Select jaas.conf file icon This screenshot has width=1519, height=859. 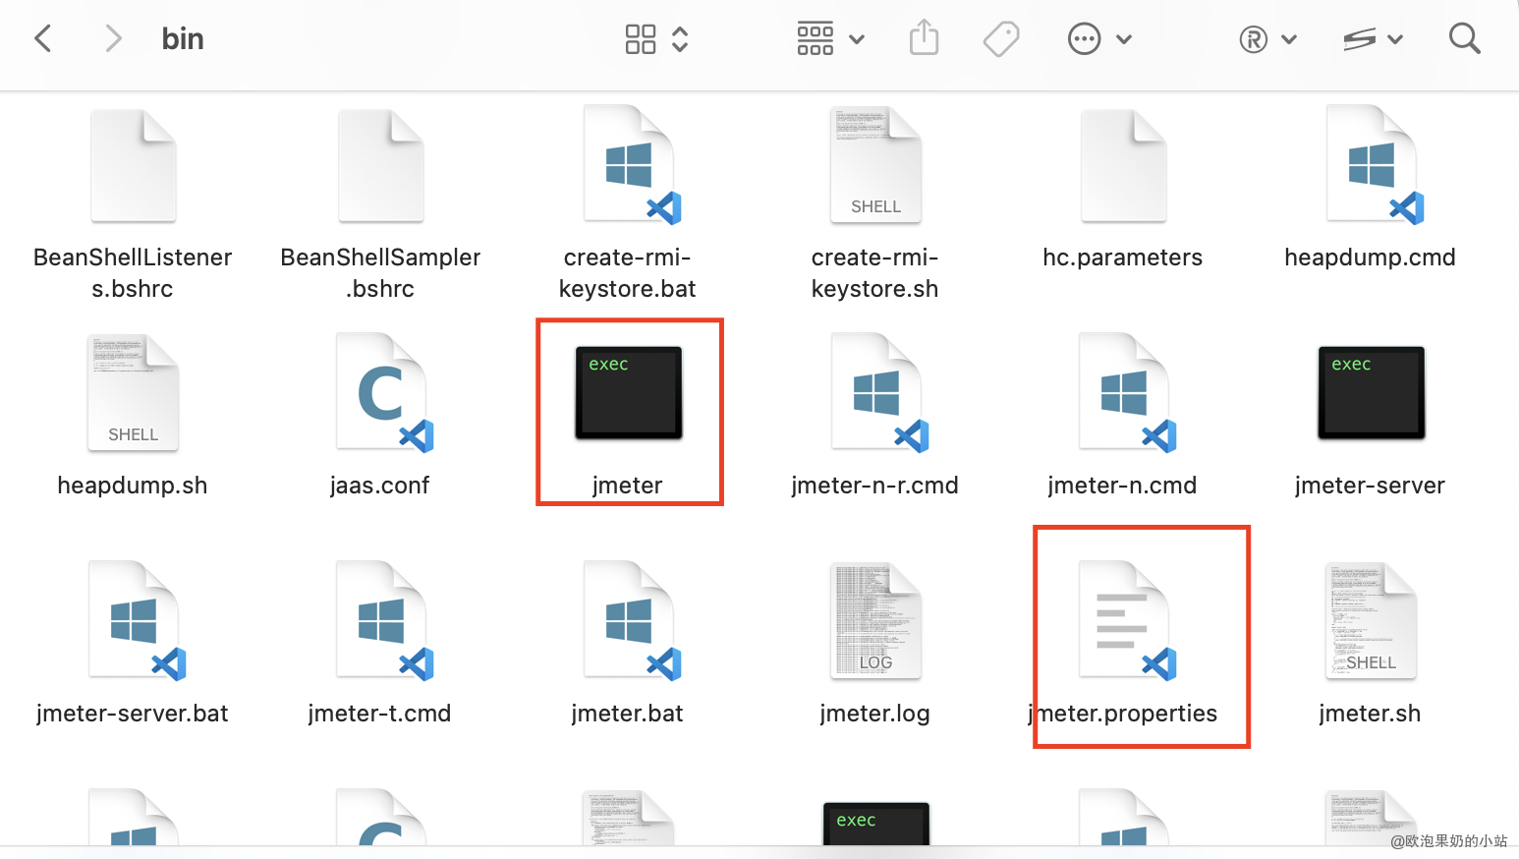tap(384, 393)
